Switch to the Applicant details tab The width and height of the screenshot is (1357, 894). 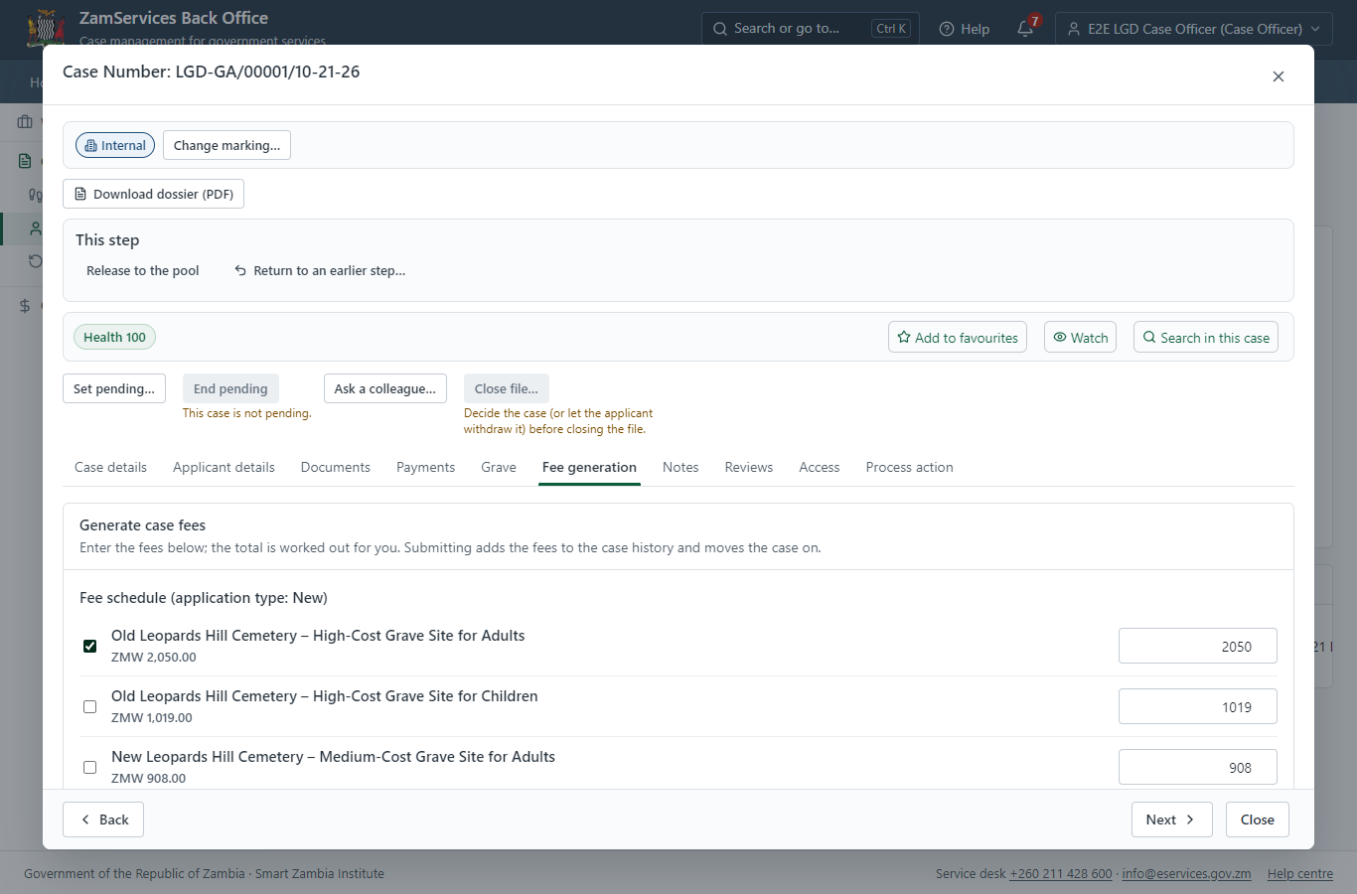[224, 467]
